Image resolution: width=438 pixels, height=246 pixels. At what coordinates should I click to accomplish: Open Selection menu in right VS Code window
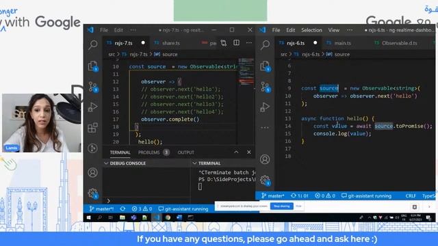click(311, 30)
